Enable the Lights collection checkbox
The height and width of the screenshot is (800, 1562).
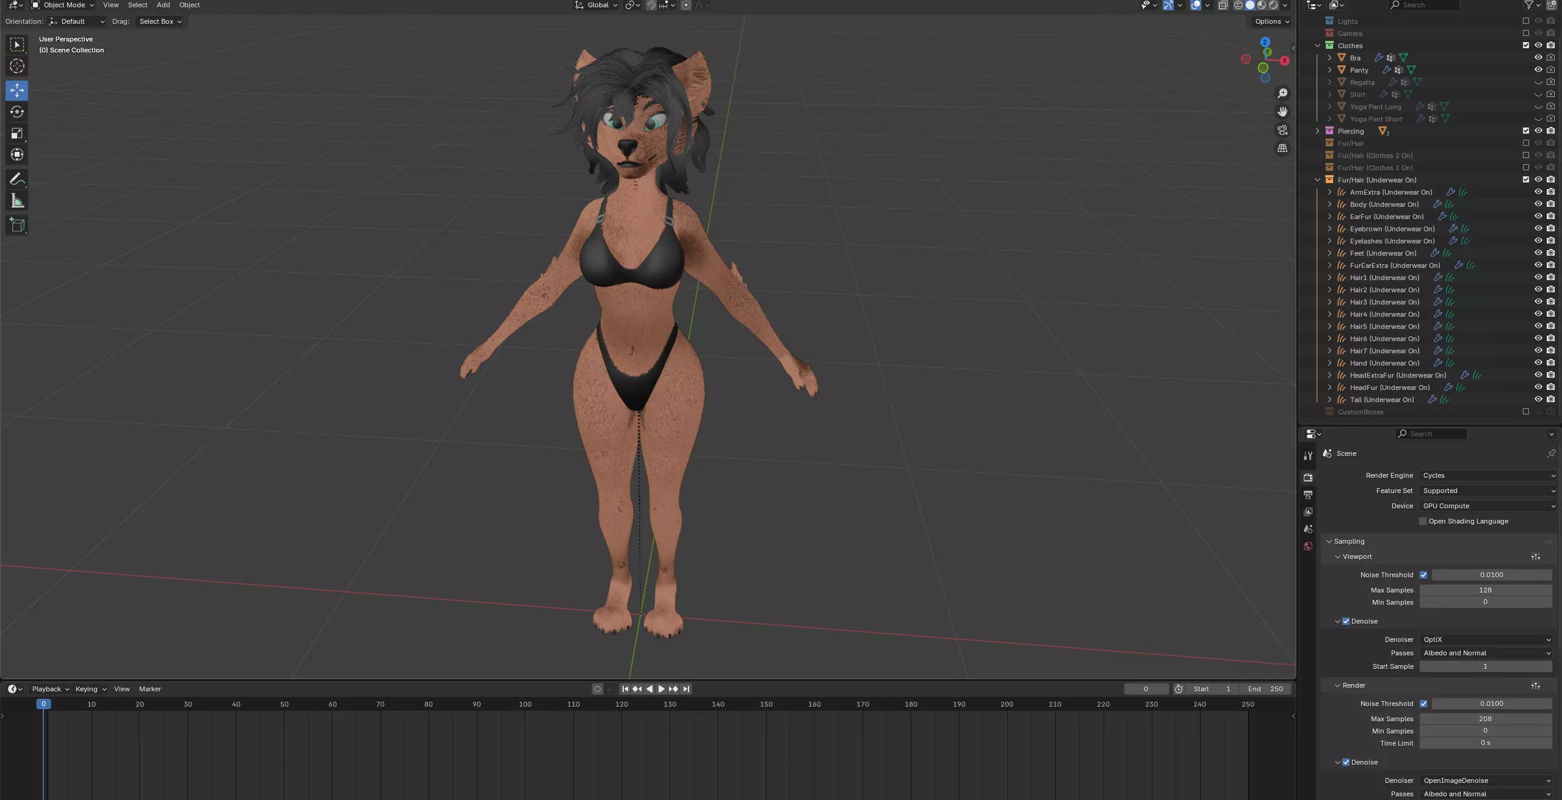1526,21
